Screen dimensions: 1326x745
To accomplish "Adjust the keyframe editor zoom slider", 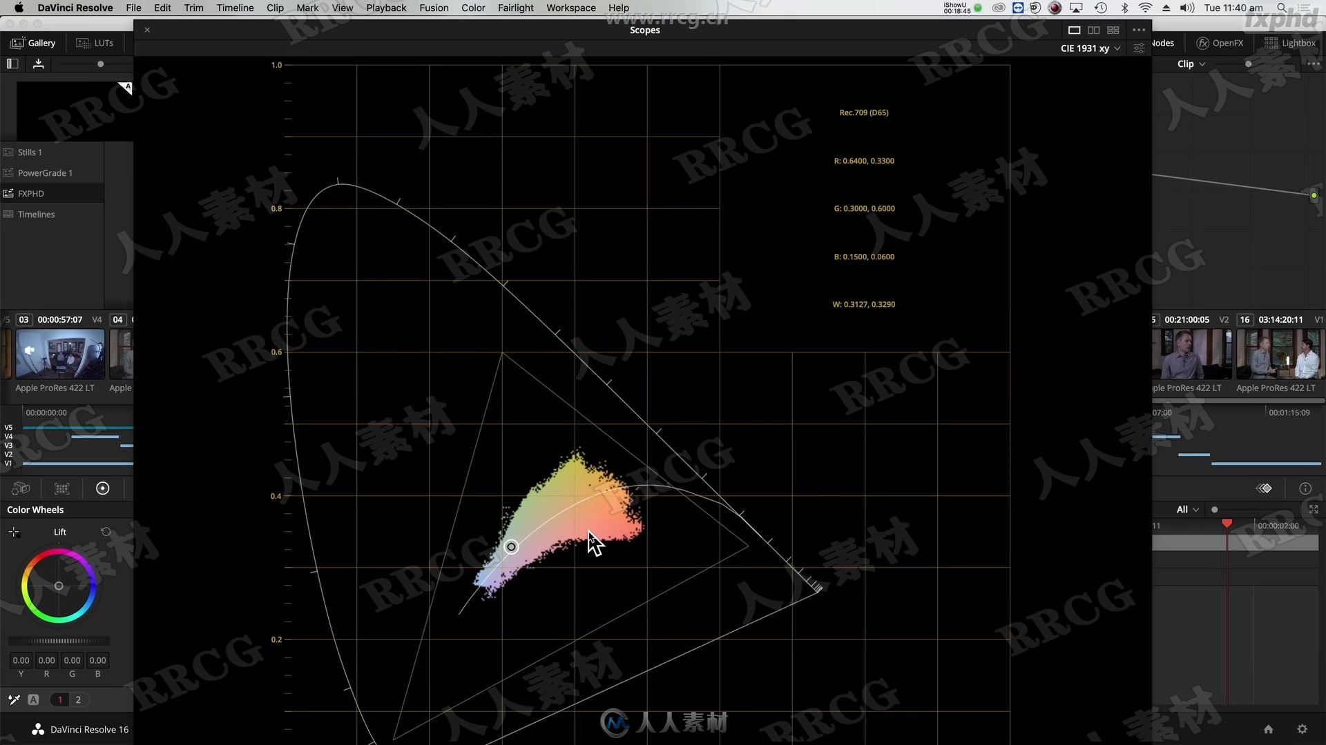I will point(1214,510).
